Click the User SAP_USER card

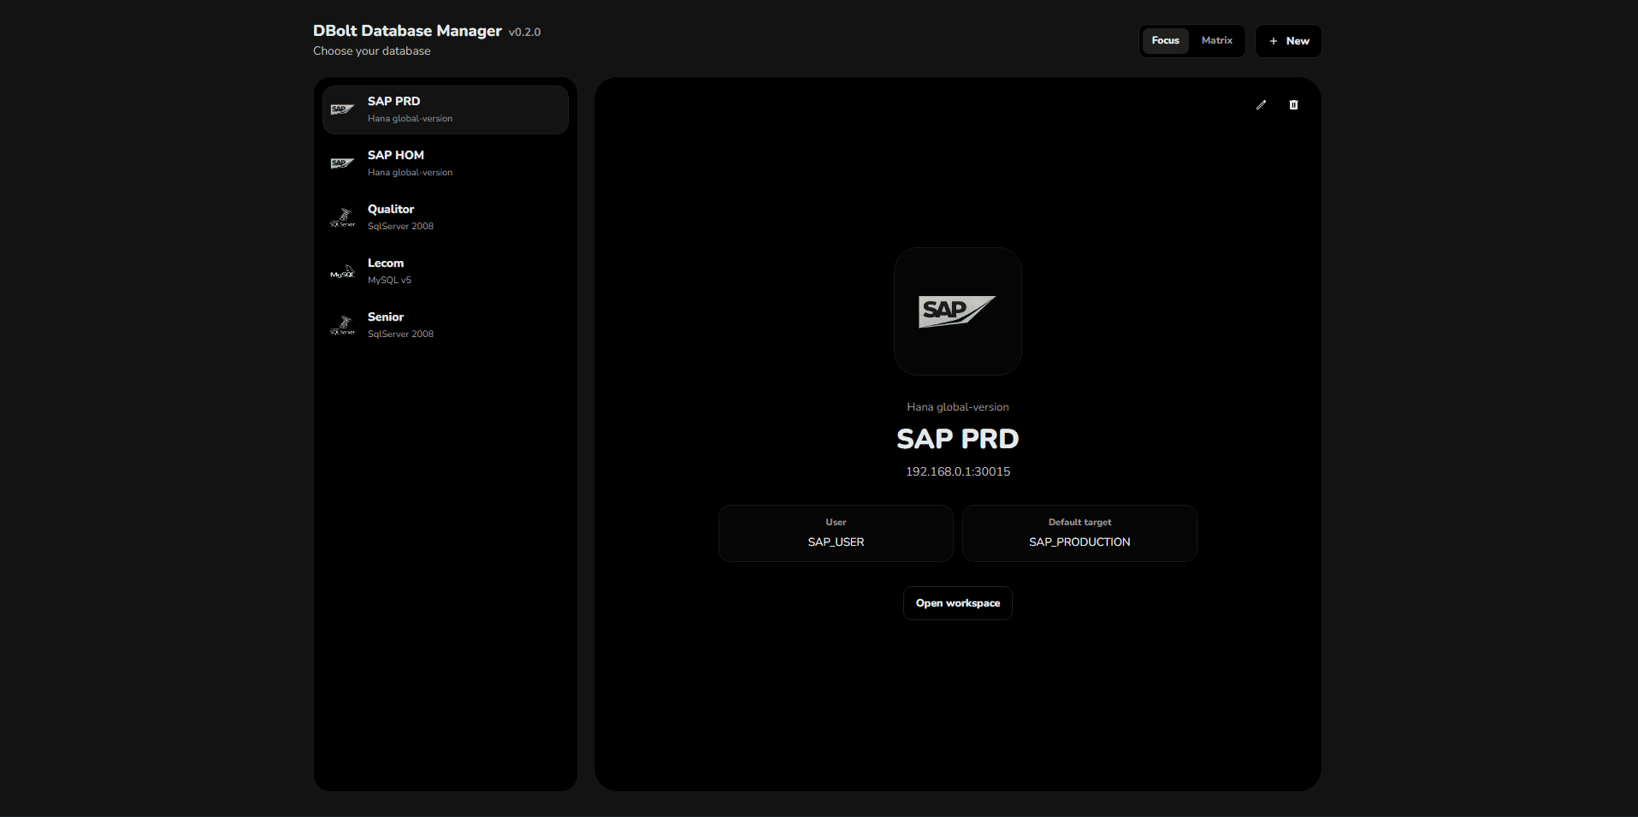click(x=836, y=533)
